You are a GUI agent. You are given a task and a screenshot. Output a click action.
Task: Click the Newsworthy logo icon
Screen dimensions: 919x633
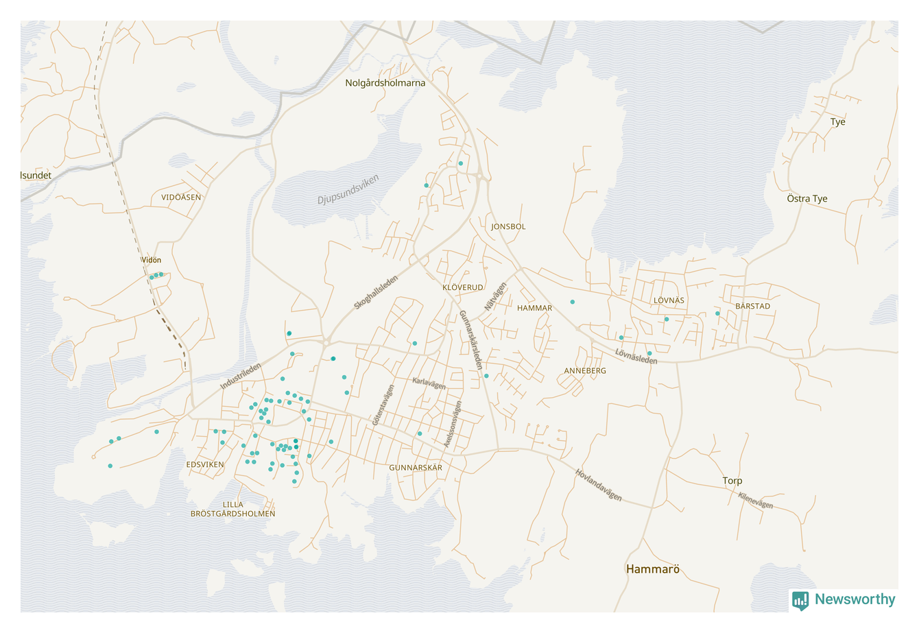800,600
